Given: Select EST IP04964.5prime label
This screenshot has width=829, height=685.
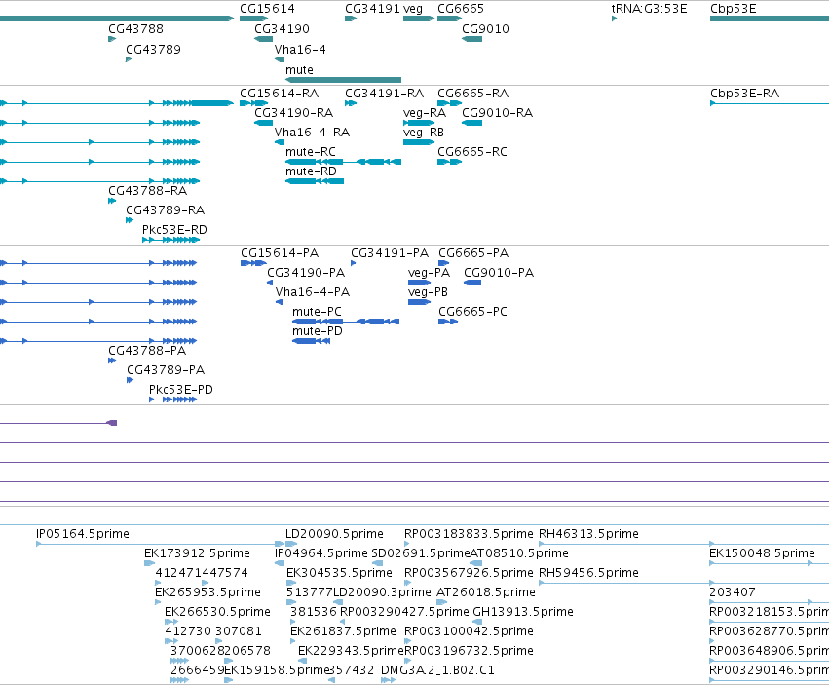Looking at the screenshot, I should pos(320,553).
